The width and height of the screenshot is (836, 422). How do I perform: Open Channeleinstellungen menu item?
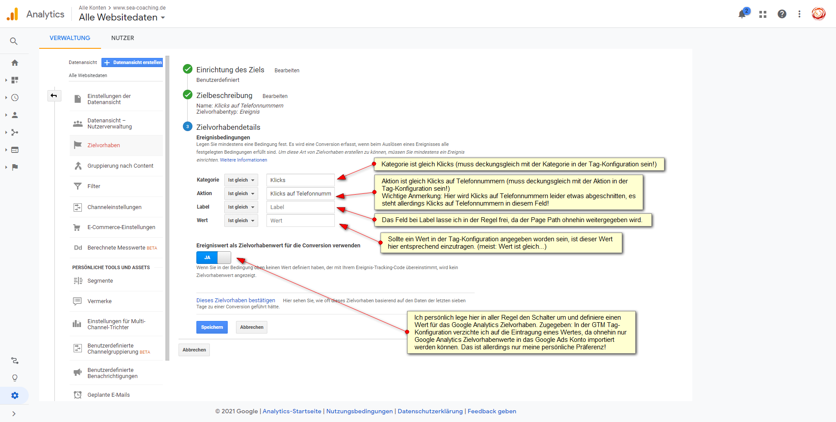coord(116,207)
